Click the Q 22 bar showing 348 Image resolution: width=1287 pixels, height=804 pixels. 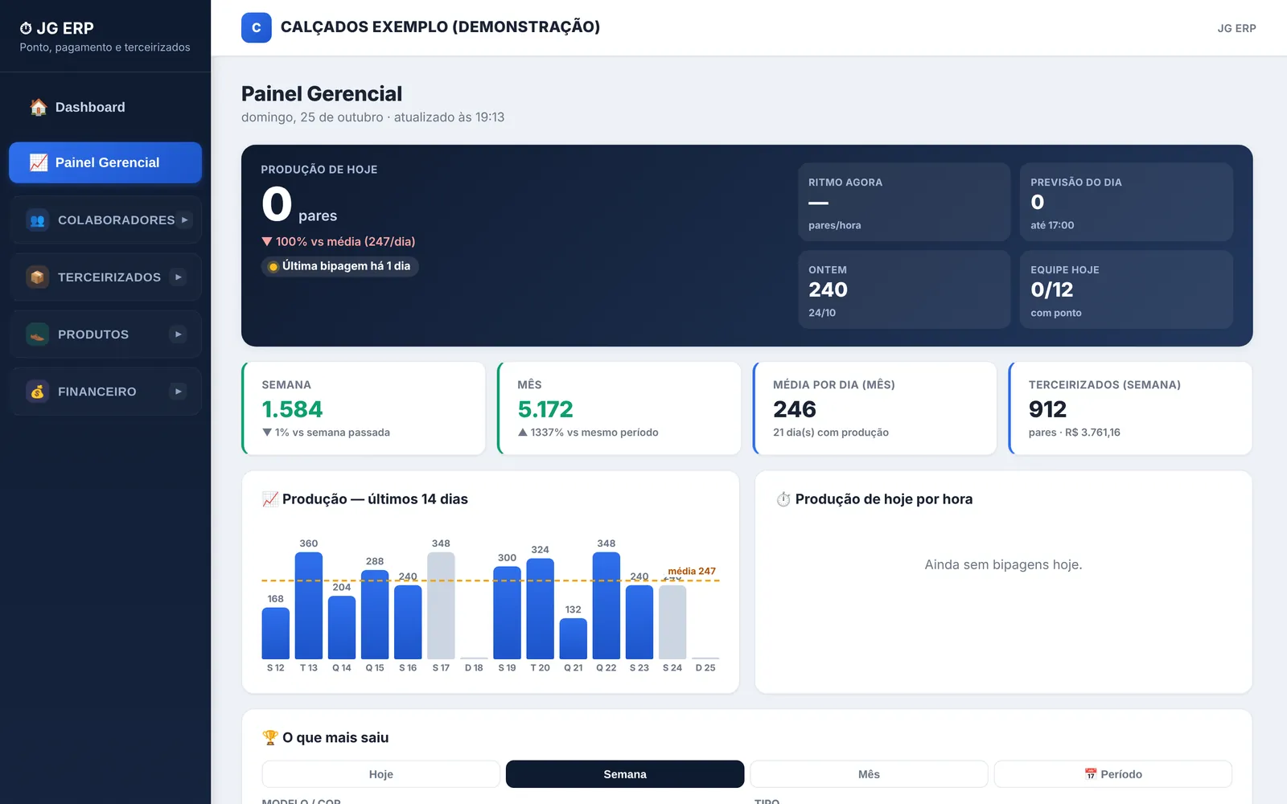(606, 605)
